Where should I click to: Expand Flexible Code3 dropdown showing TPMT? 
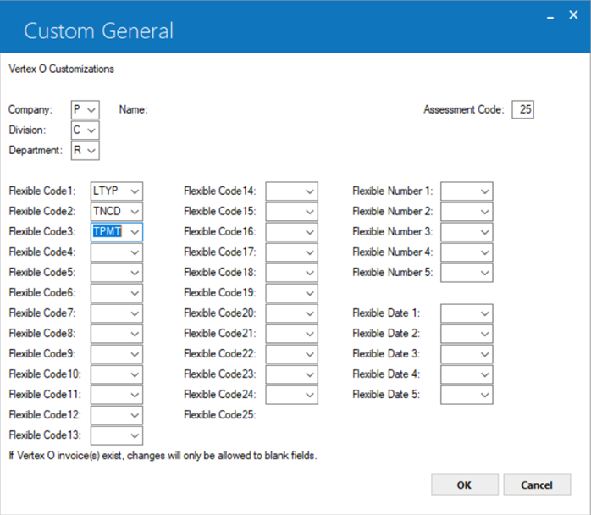pyautogui.click(x=117, y=232)
